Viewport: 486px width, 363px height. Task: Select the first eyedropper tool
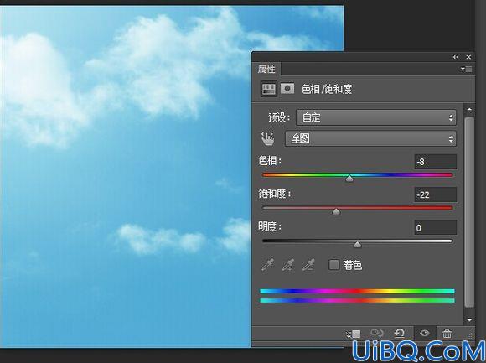click(268, 265)
